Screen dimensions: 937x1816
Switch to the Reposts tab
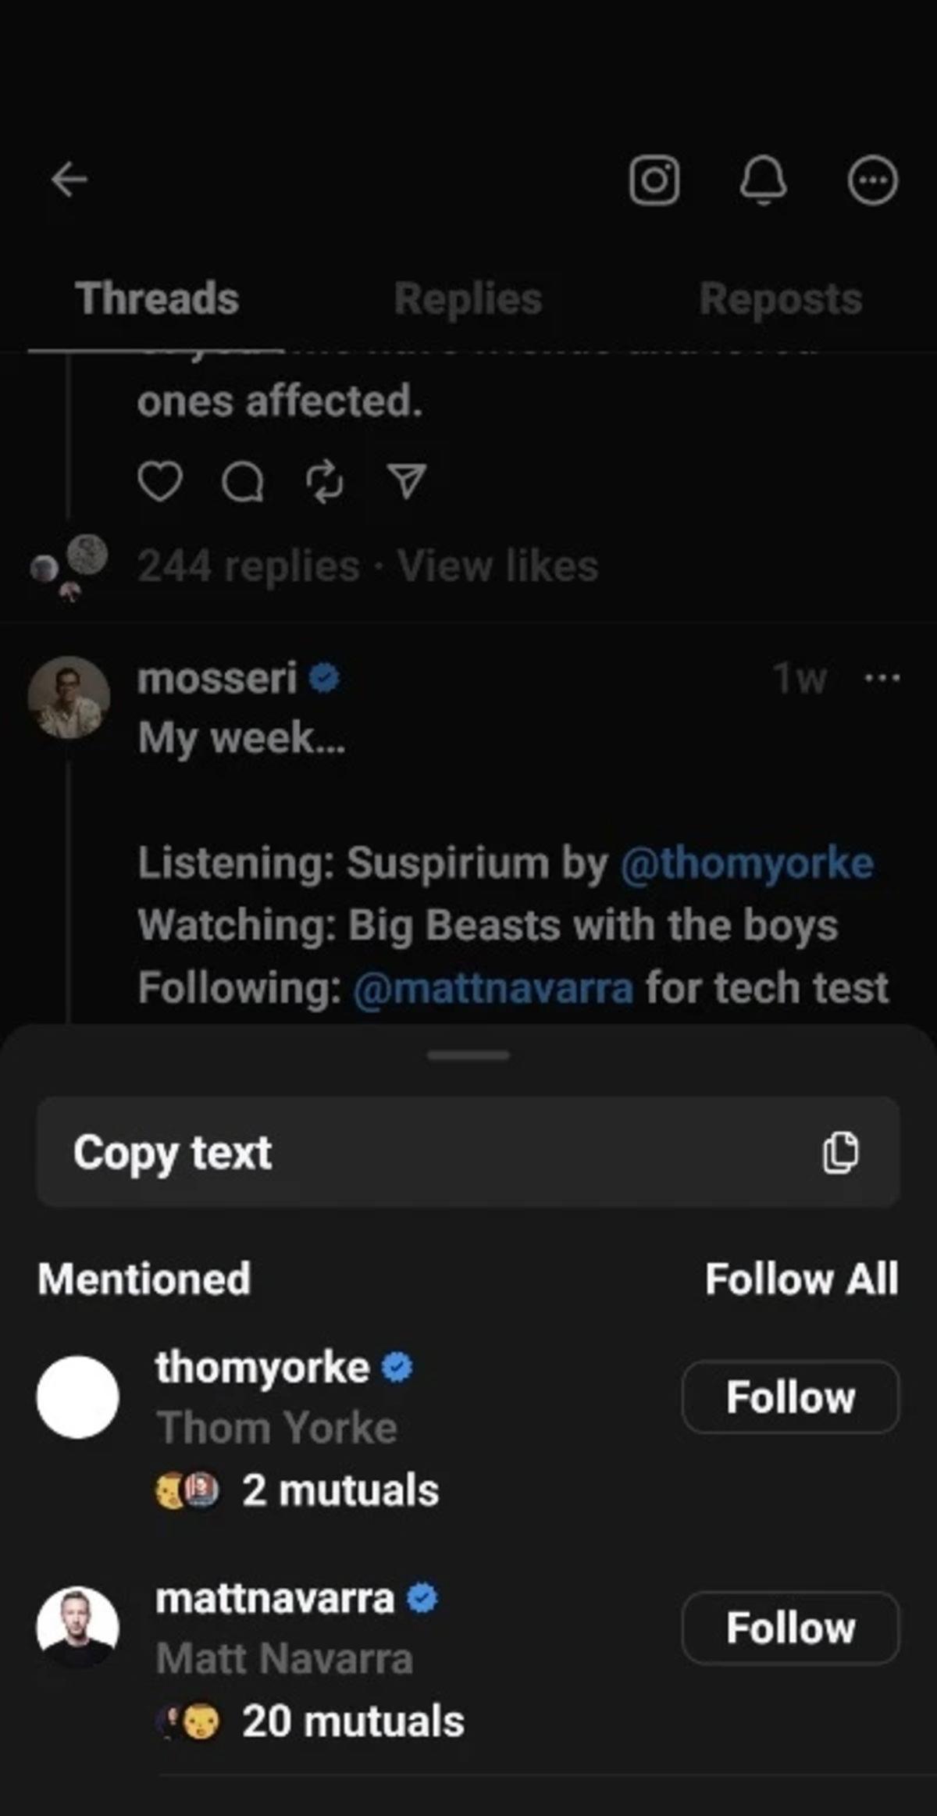point(780,299)
